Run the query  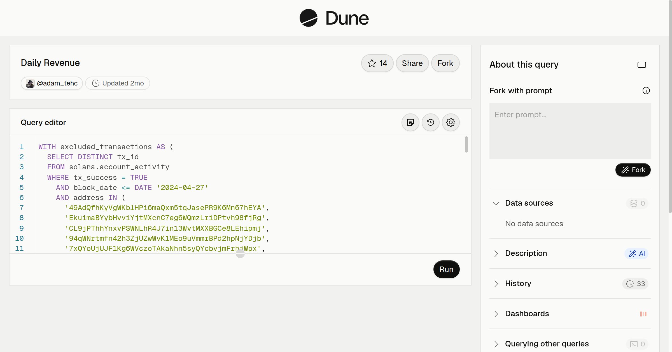click(446, 269)
